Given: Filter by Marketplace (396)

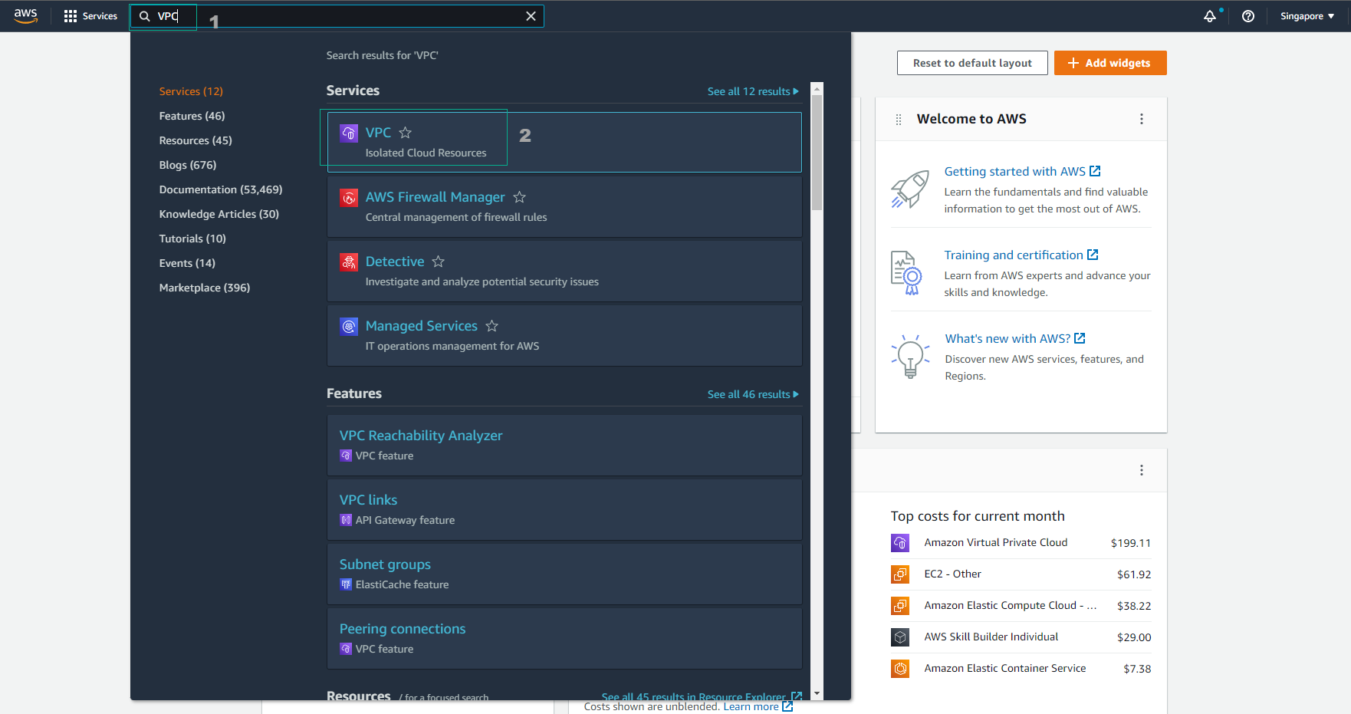Looking at the screenshot, I should click(x=205, y=288).
